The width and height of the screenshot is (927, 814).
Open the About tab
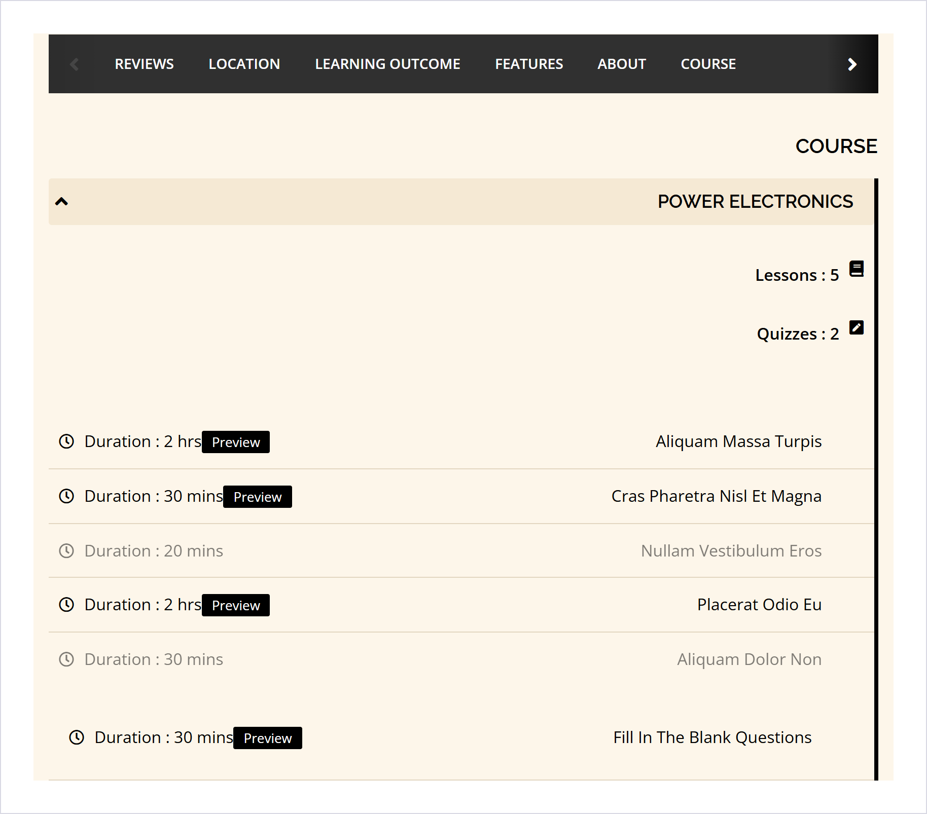click(622, 64)
